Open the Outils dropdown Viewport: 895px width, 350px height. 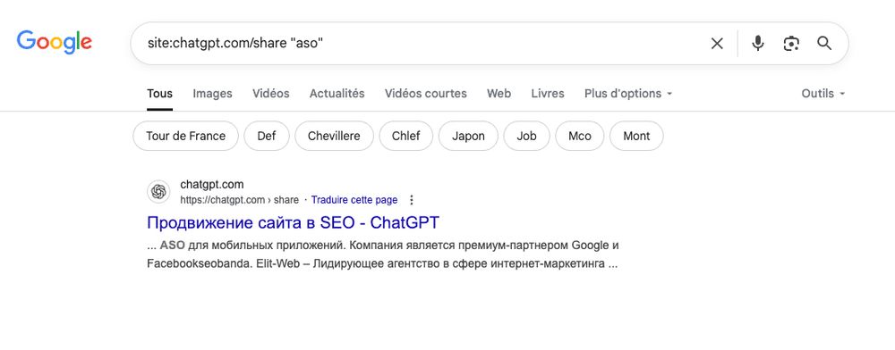[823, 94]
